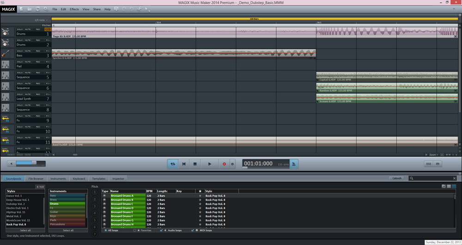Open the Edit menu
Image resolution: width=462 pixels, height=245 pixels.
[64, 9]
